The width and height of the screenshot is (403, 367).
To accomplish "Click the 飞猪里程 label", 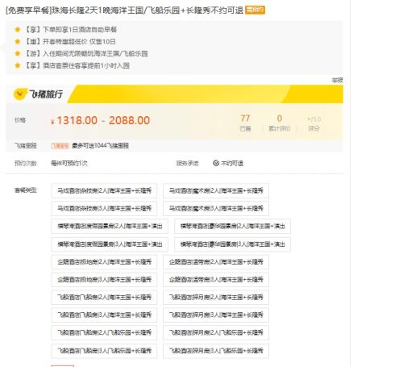I will (x=26, y=146).
